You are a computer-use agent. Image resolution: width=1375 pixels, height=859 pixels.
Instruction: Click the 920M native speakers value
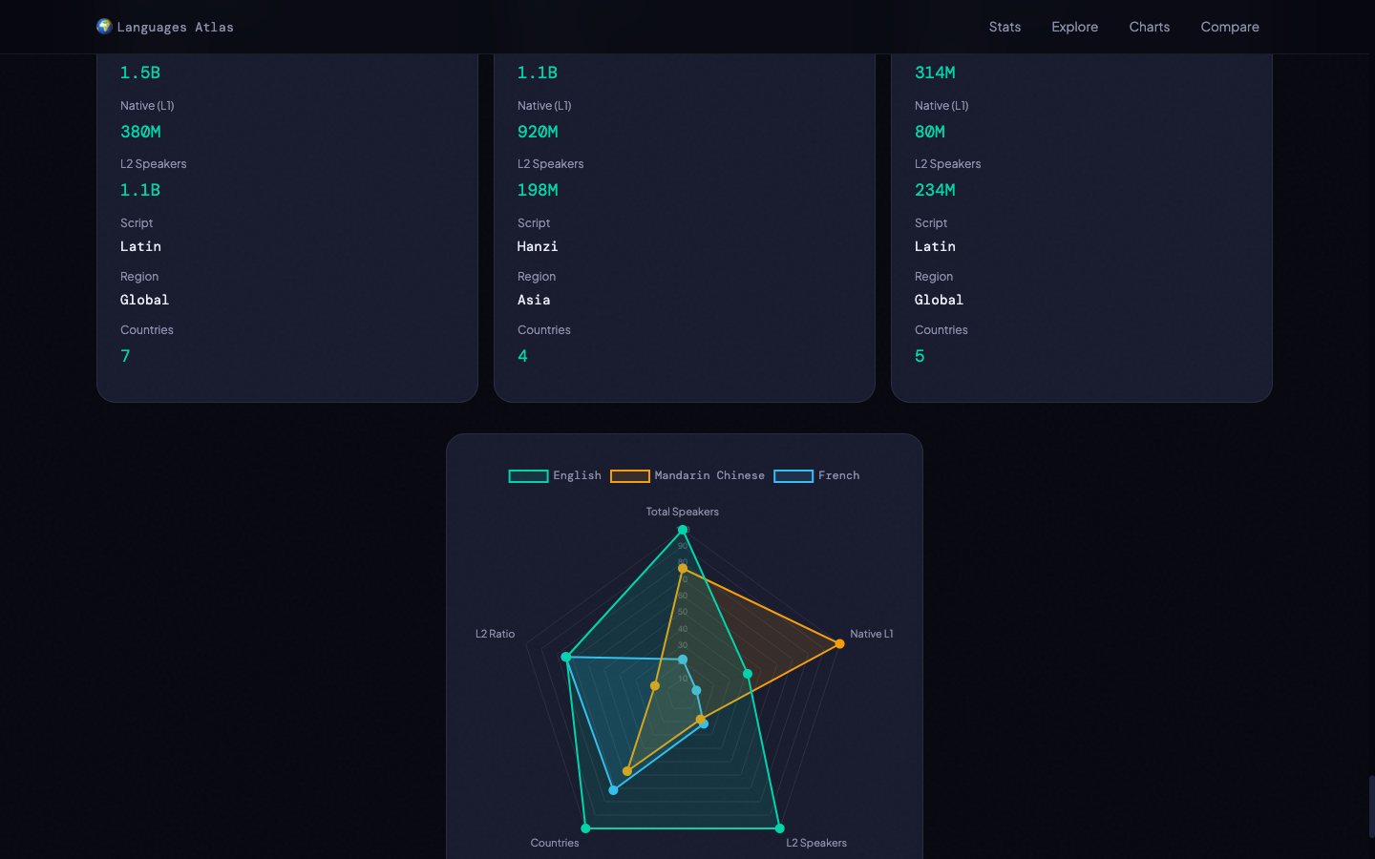[538, 132]
